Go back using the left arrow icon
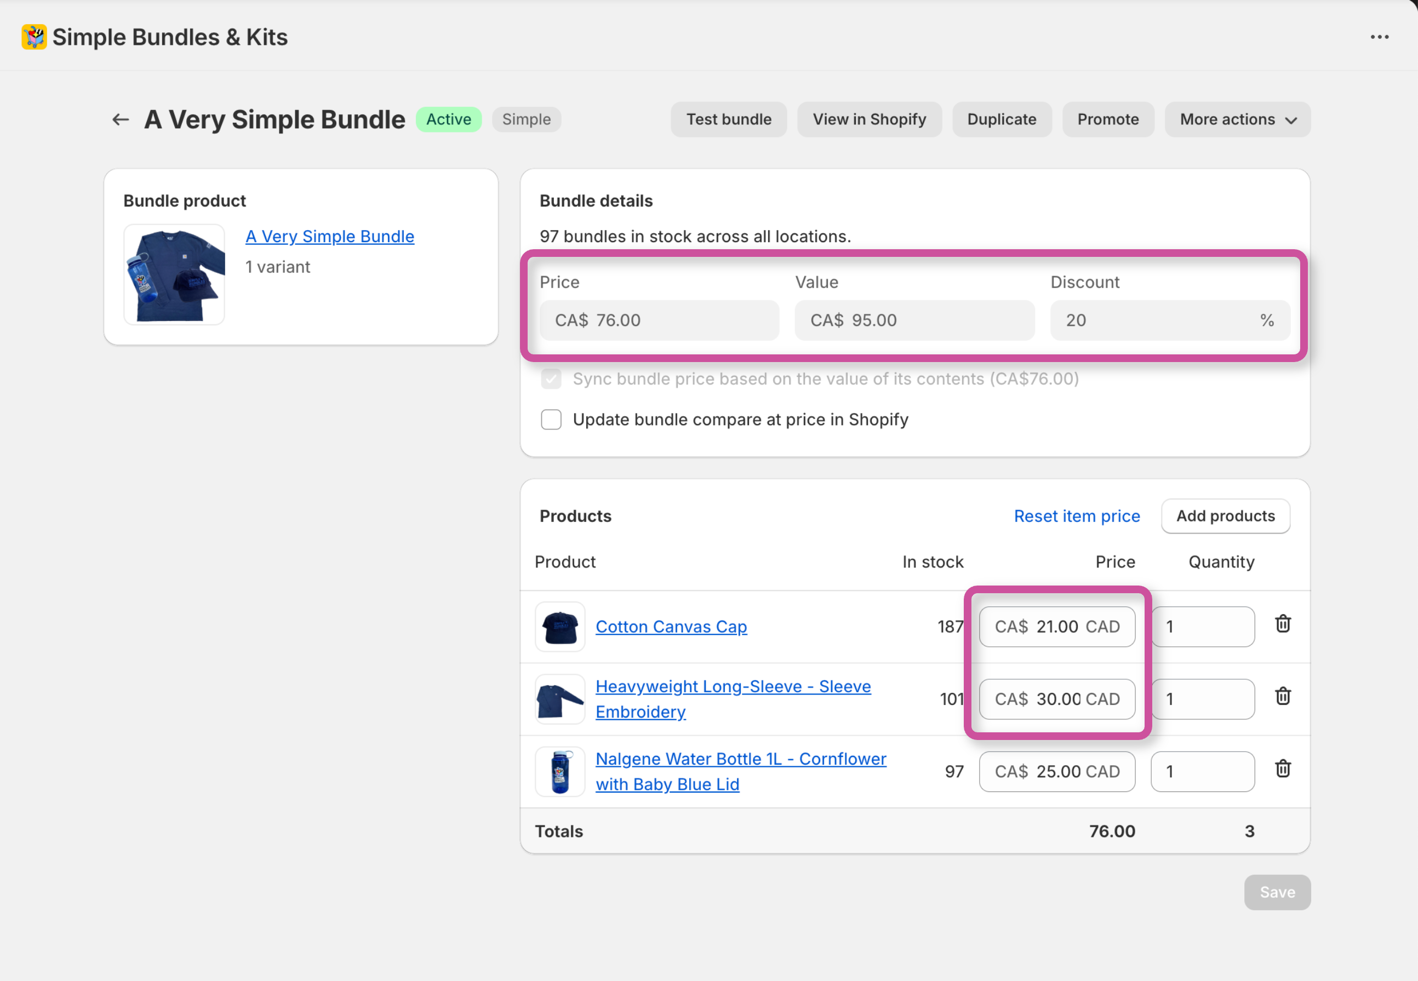 pyautogui.click(x=121, y=119)
